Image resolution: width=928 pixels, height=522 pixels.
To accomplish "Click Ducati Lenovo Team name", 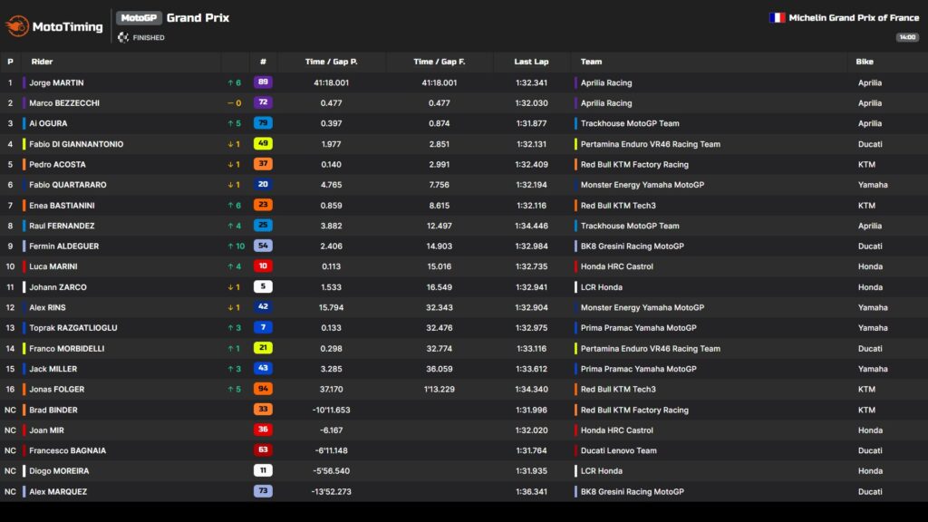I will tap(618, 450).
